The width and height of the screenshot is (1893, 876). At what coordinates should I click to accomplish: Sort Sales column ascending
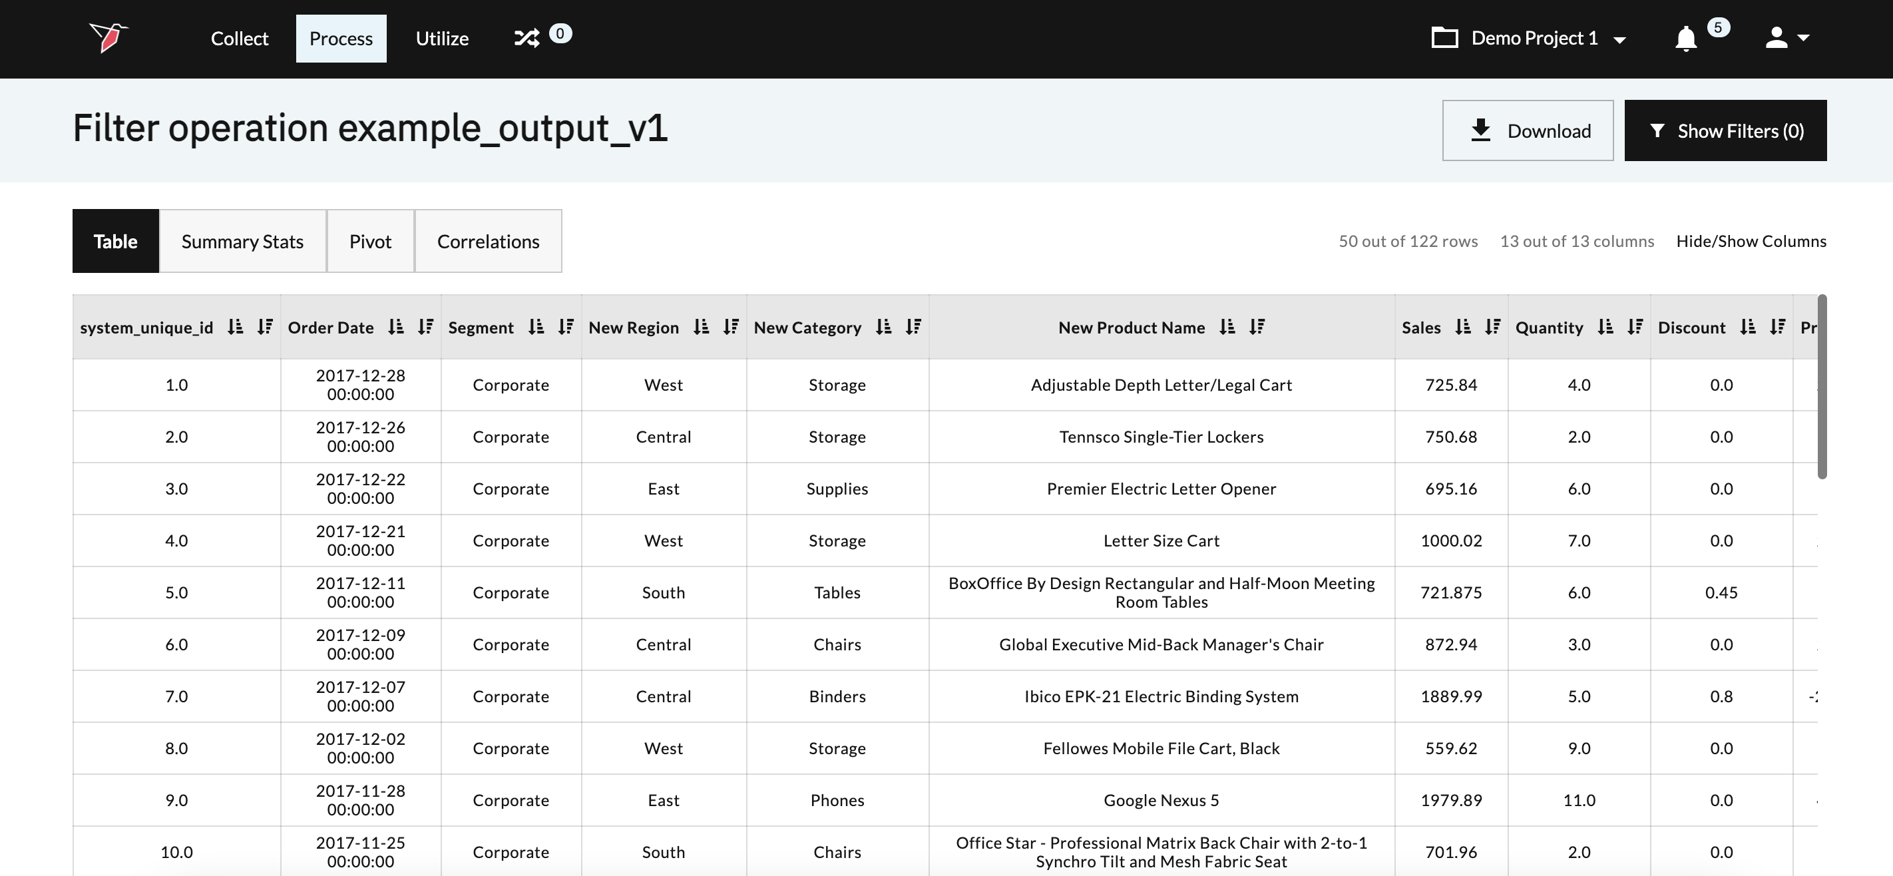coord(1462,327)
